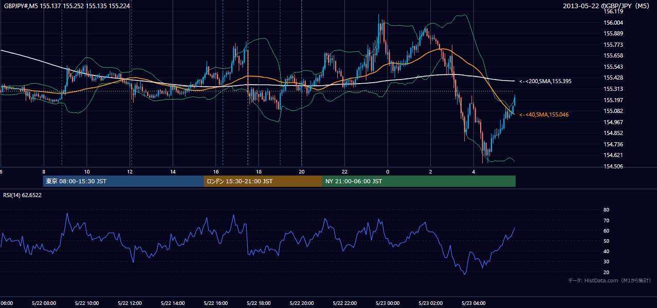Click the 155.197 price axis label
Image resolution: width=657 pixels, height=308 pixels.
pyautogui.click(x=613, y=100)
